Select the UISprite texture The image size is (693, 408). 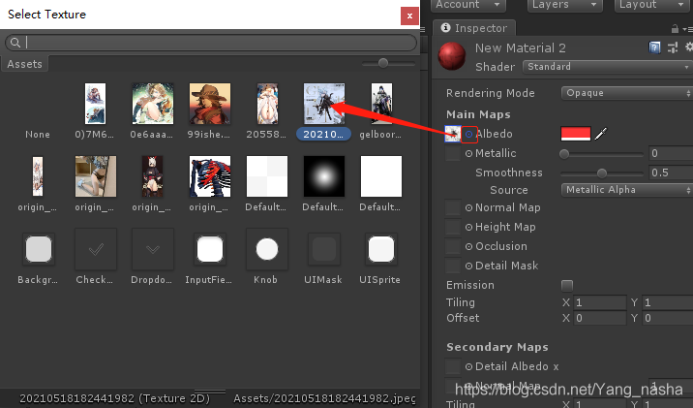(381, 249)
